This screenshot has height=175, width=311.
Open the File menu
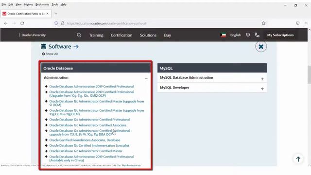pos(3,4)
